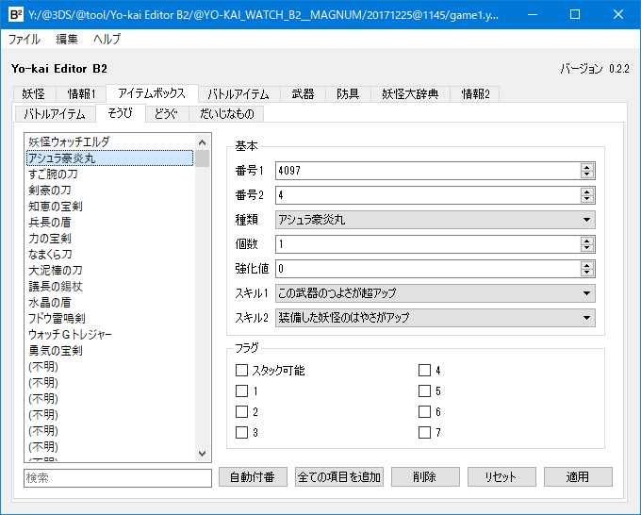The image size is (641, 515).
Task: Decrease 強化値 with the down arrow
Action: pyautogui.click(x=587, y=273)
